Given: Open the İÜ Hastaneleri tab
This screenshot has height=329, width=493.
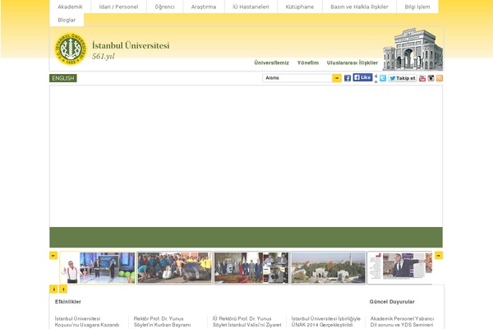Looking at the screenshot, I should [x=251, y=7].
